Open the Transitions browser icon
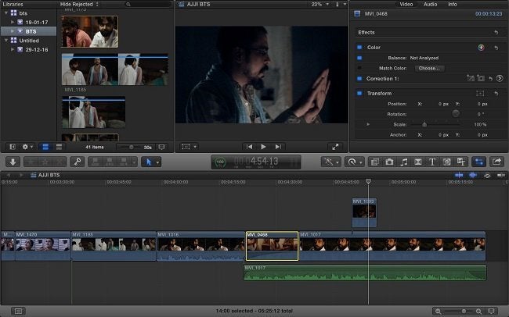 click(418, 162)
